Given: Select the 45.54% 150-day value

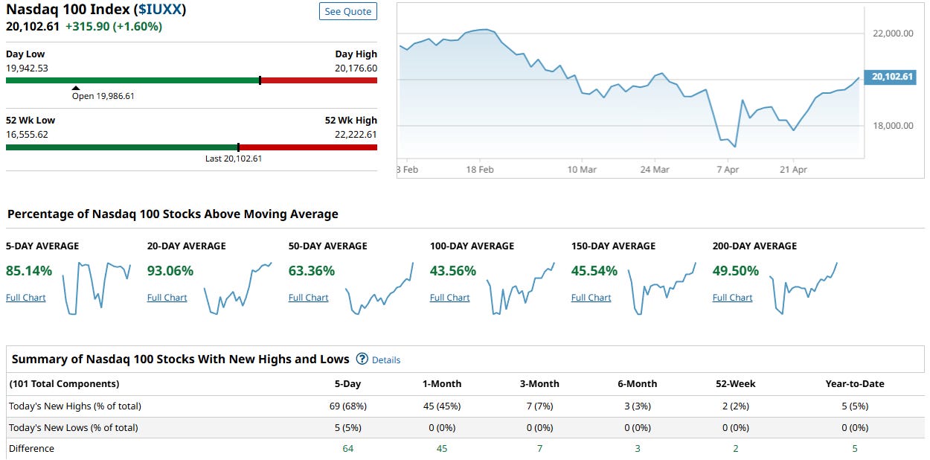Looking at the screenshot, I should 594,271.
